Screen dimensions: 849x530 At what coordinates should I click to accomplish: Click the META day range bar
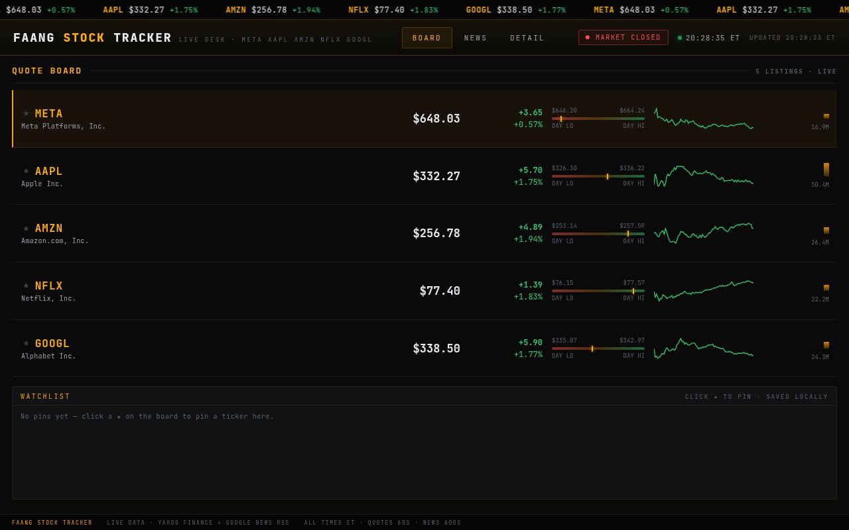click(598, 119)
